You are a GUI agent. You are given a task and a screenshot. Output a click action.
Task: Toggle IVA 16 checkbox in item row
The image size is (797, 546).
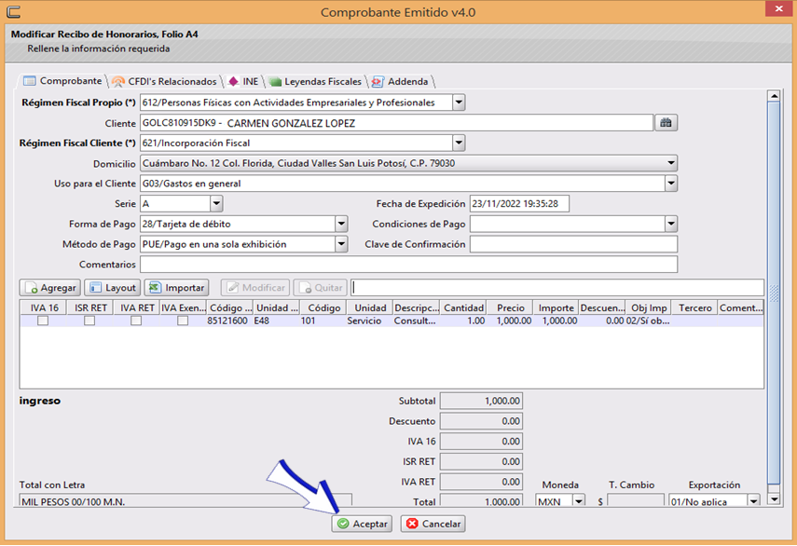pyautogui.click(x=43, y=321)
